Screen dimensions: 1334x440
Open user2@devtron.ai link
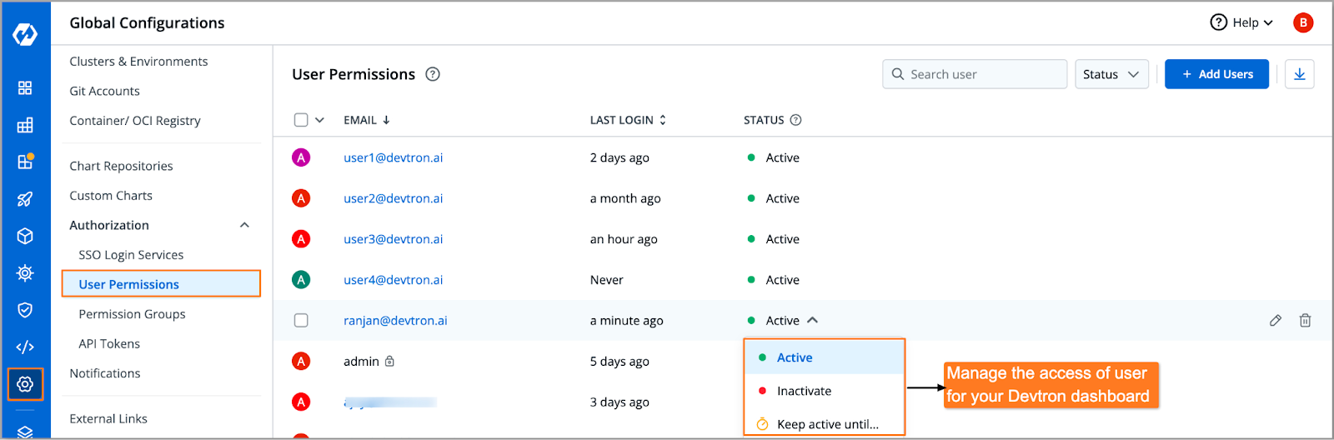click(394, 198)
